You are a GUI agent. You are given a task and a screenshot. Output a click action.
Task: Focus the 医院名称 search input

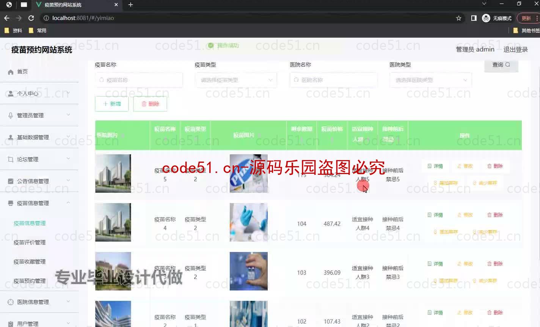pos(334,80)
